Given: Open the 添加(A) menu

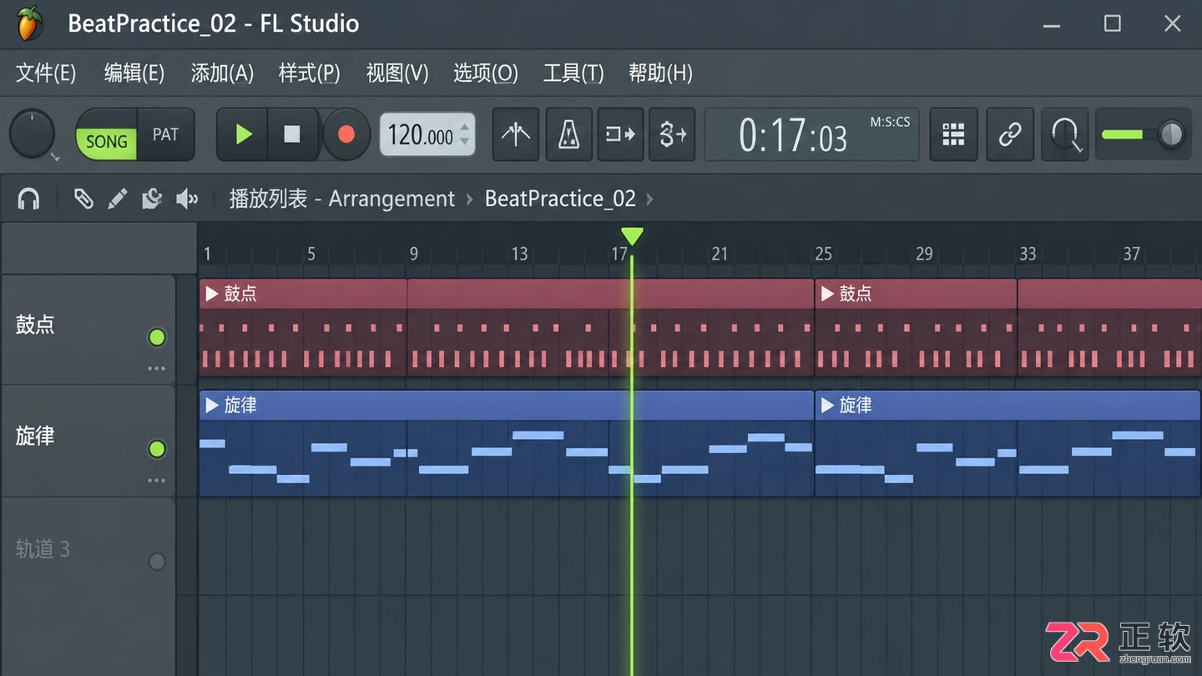Looking at the screenshot, I should point(222,73).
